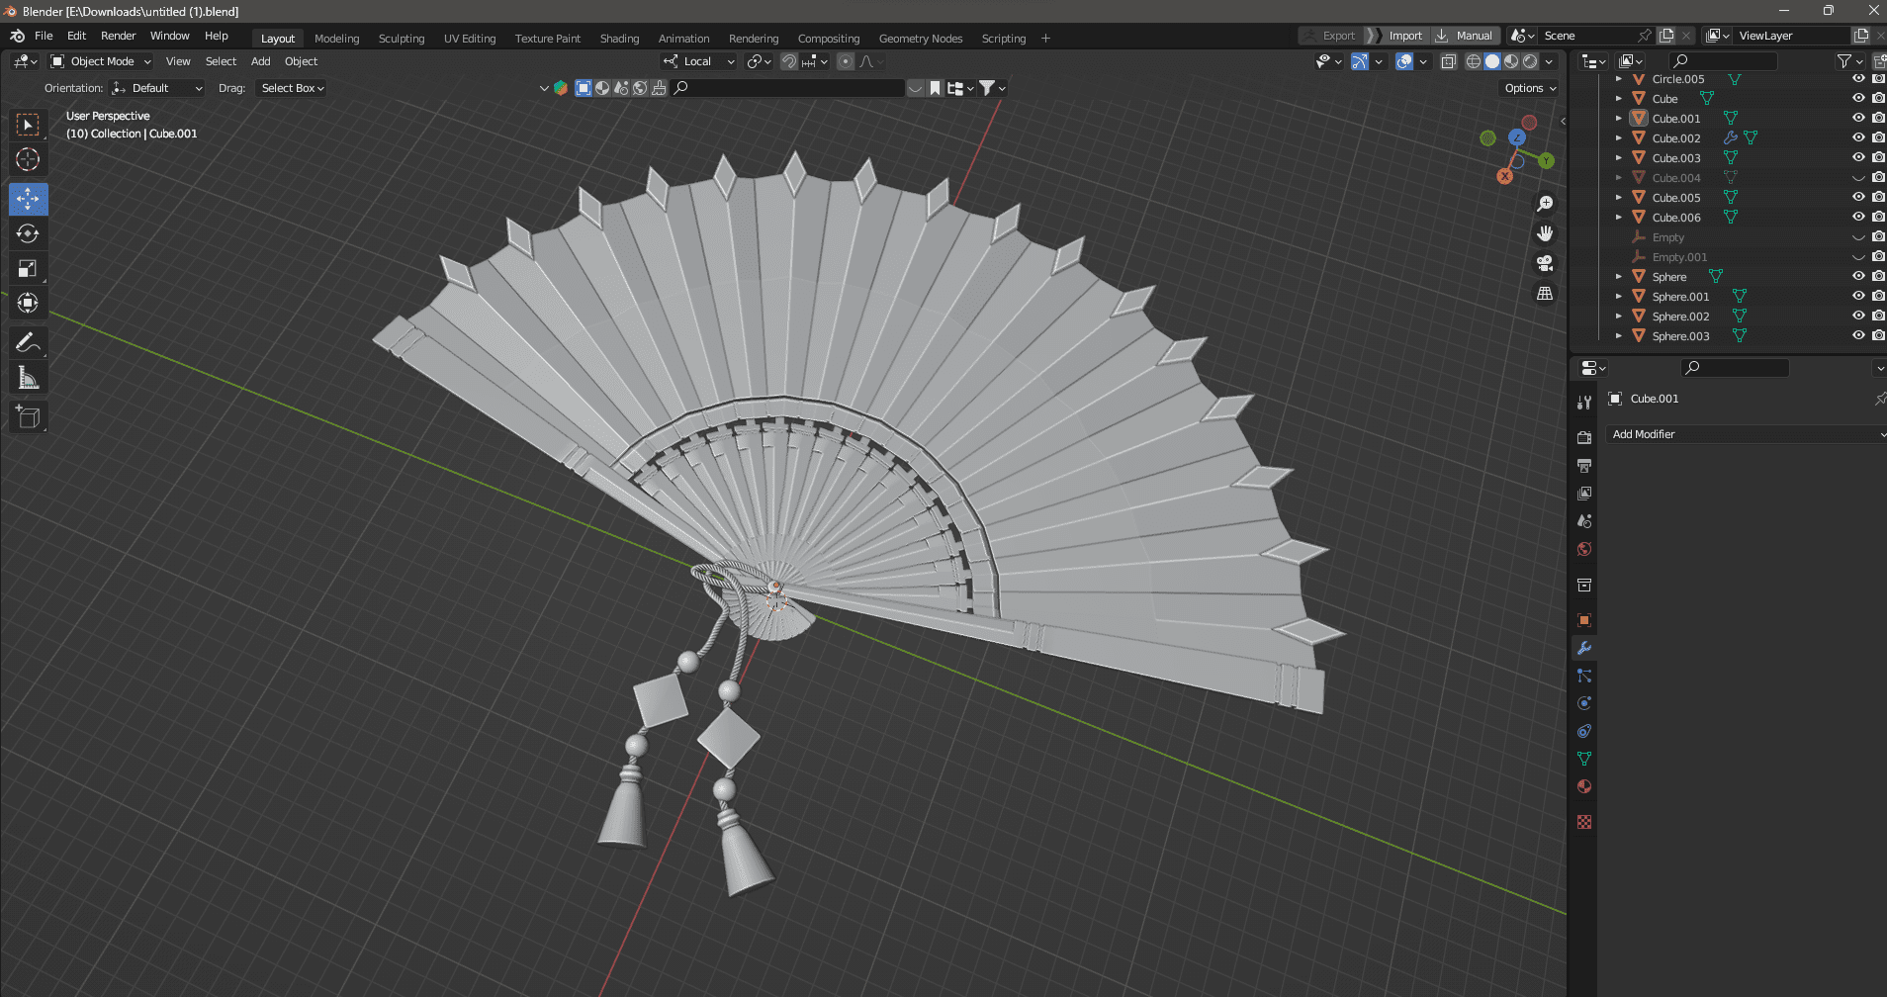Toggle visibility of Sphere.002
Viewport: 1887px width, 997px height.
tap(1858, 316)
